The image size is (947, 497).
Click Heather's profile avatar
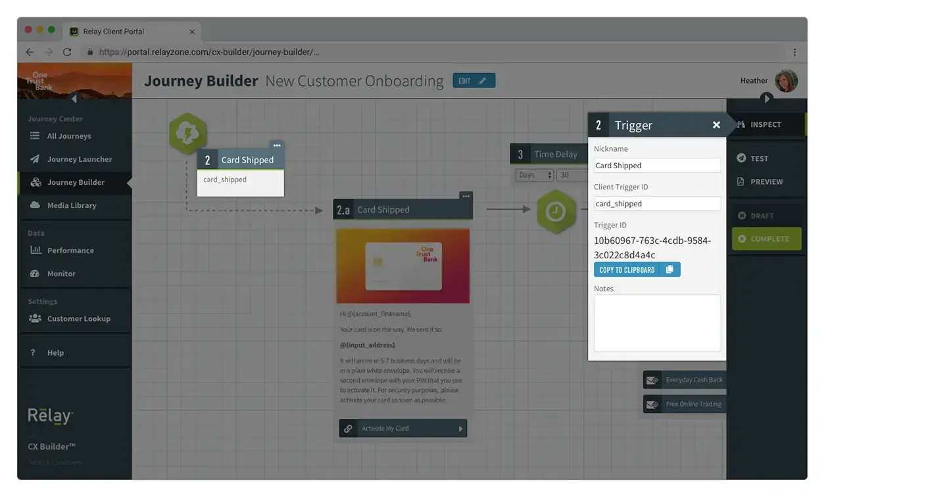(x=786, y=81)
